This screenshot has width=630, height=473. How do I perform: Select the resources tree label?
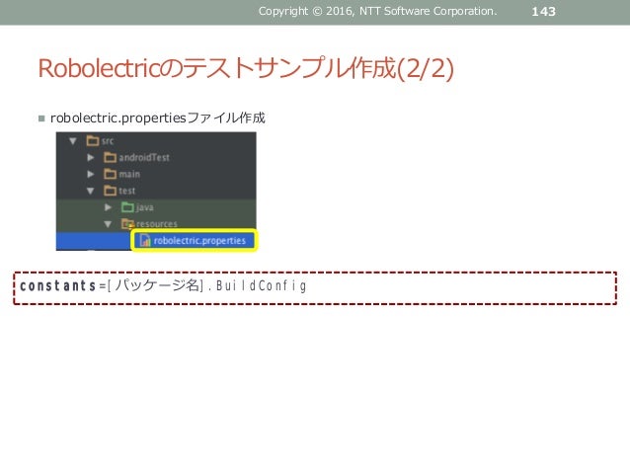[157, 224]
